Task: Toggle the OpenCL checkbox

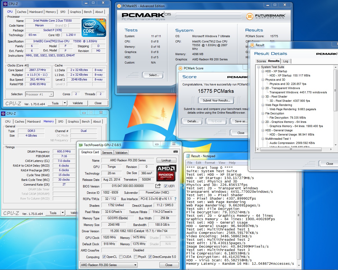Action: point(104,257)
